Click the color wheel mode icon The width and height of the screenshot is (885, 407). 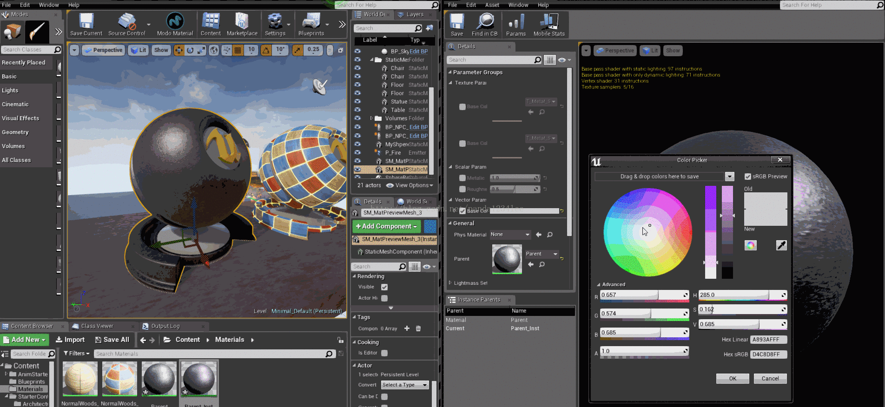[x=750, y=245]
